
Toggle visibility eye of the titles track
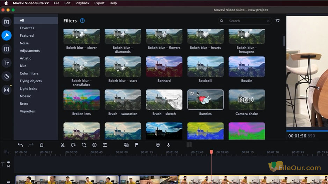9,162
